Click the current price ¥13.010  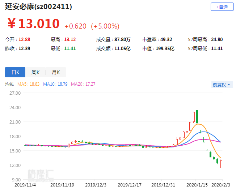33,23
